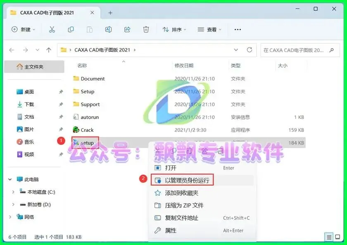Open the 排序 sort dropdown
Viewport: 347px width, 245px height.
click(x=174, y=29)
